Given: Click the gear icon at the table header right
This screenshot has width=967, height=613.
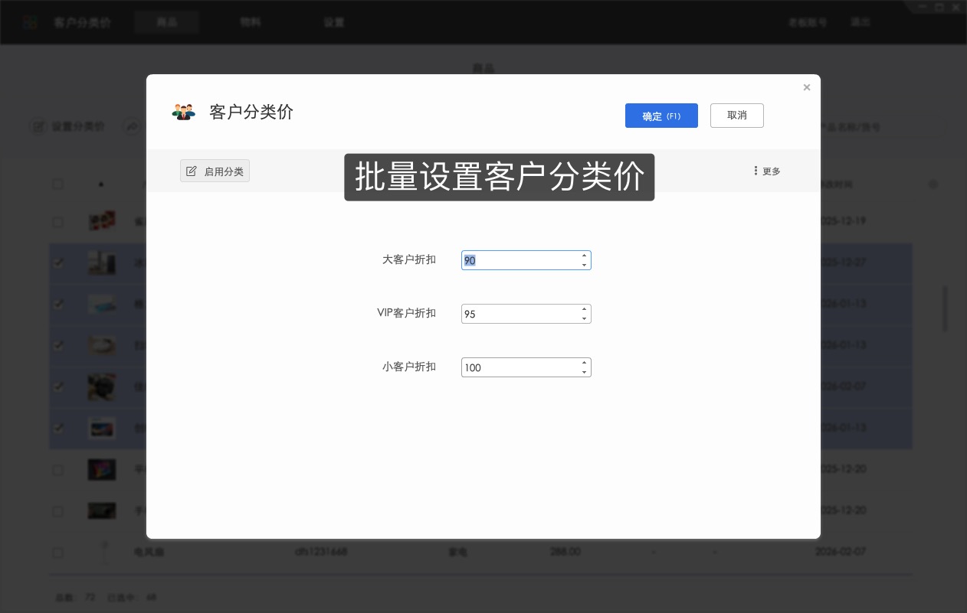Looking at the screenshot, I should (933, 184).
